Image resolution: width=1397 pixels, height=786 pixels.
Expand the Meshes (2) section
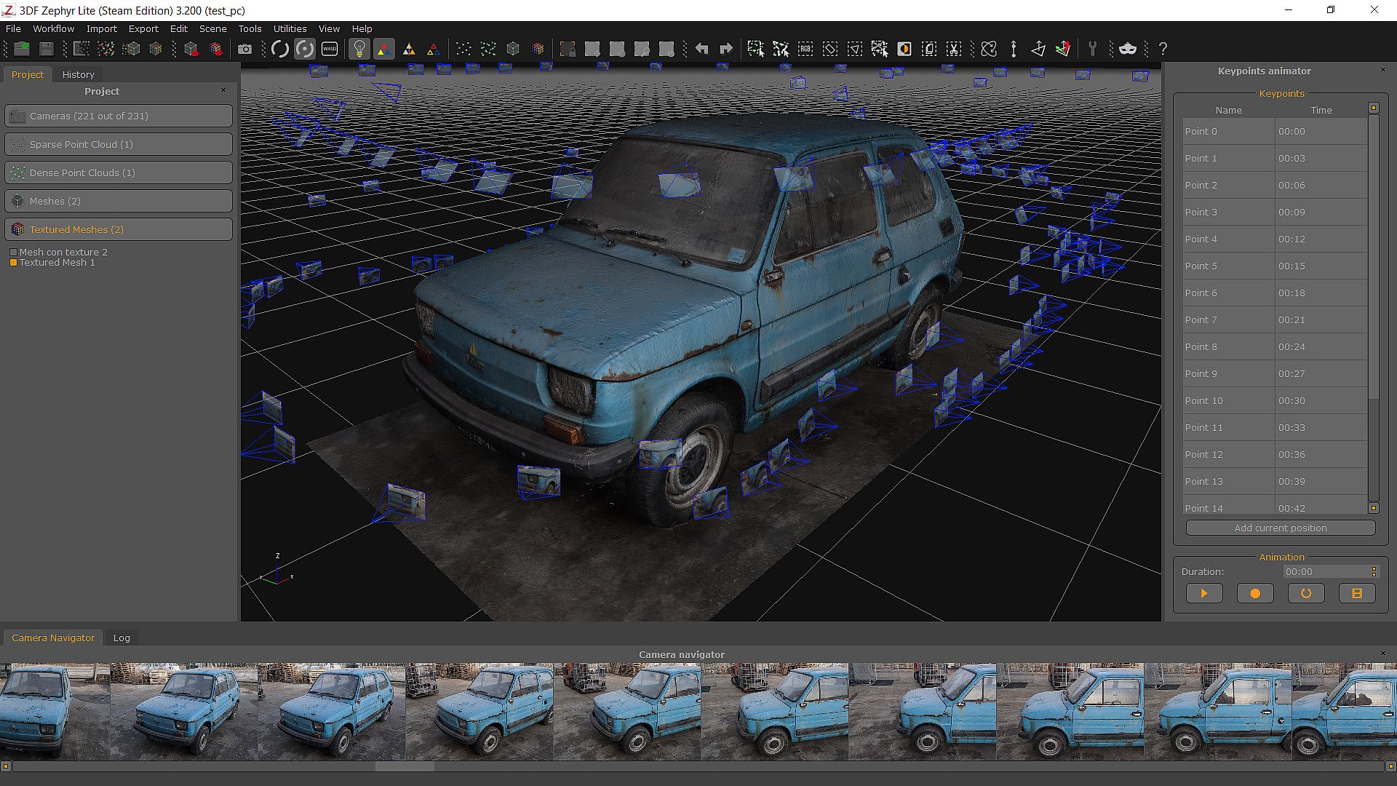119,201
